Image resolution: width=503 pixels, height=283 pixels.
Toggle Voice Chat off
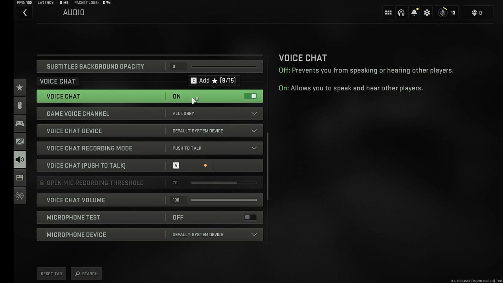pyautogui.click(x=250, y=96)
